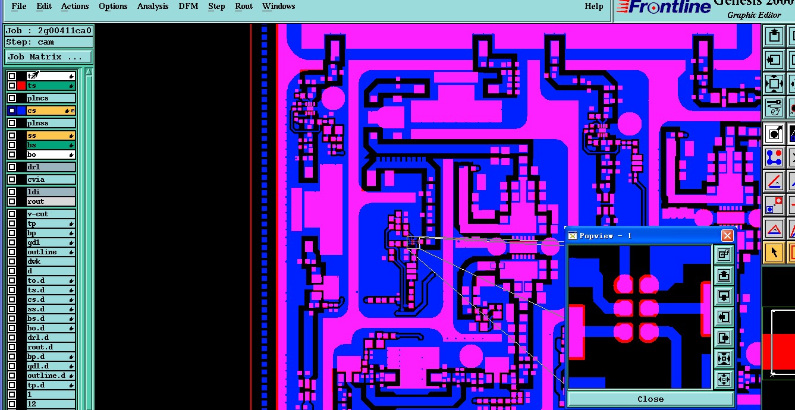
Task: Open the Step menu
Action: tap(216, 7)
